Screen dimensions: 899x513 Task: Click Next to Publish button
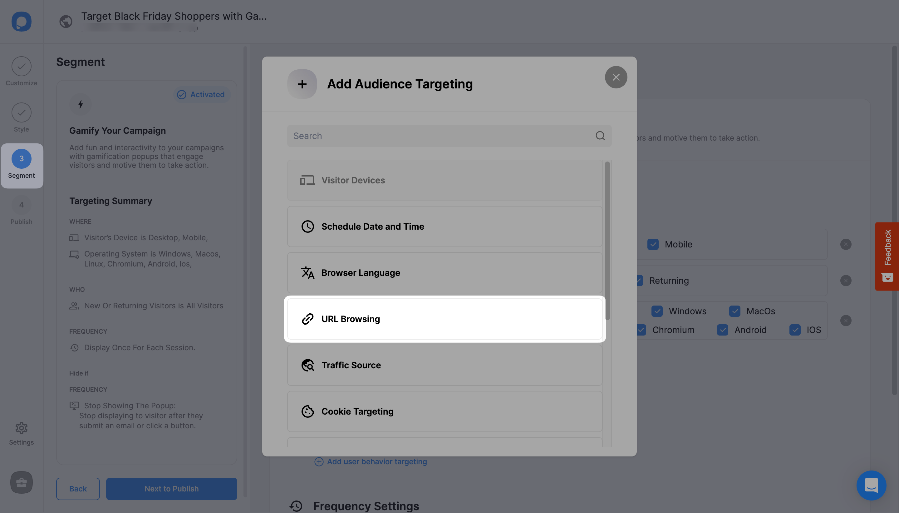tap(171, 489)
